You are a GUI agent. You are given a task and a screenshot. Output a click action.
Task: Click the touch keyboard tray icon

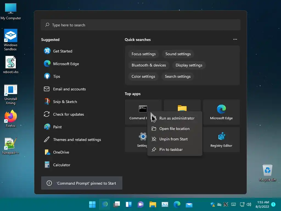pyautogui.click(x=234, y=204)
